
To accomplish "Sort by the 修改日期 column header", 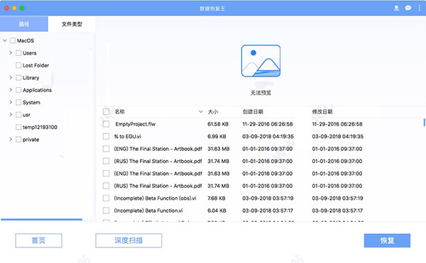I will [322, 112].
